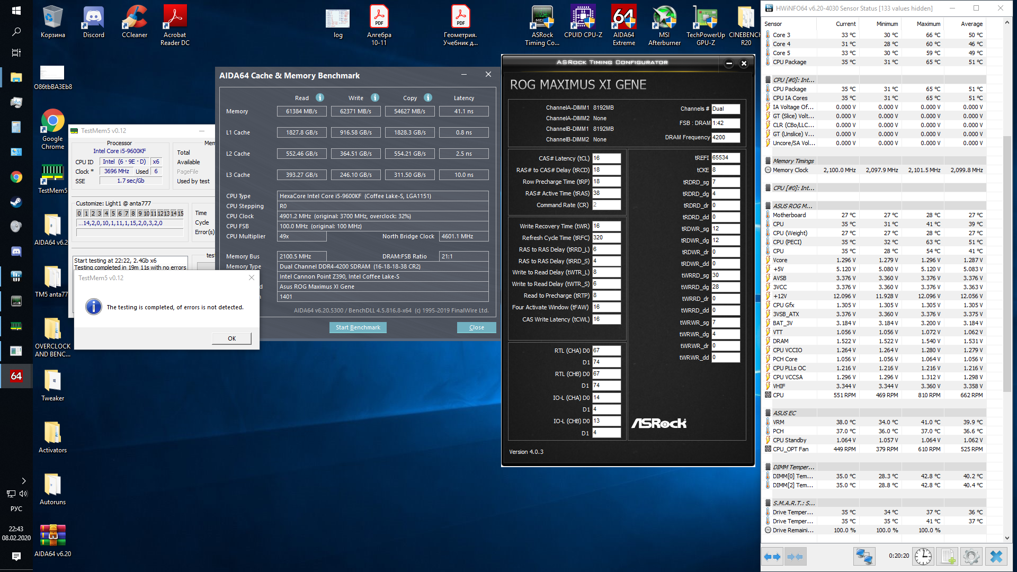
Task: Open HWiNFO remote network monitoring icon
Action: (864, 557)
